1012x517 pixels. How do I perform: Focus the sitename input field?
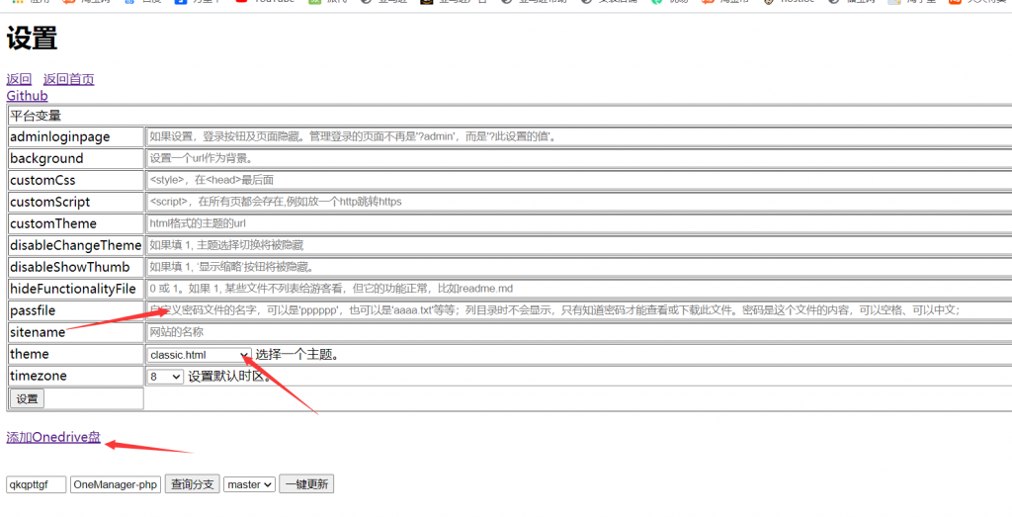[x=578, y=332]
